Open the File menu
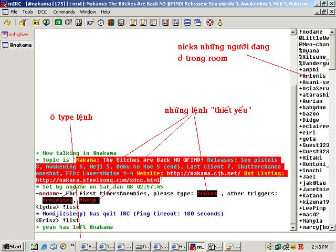336x252 pixels. click(14, 12)
